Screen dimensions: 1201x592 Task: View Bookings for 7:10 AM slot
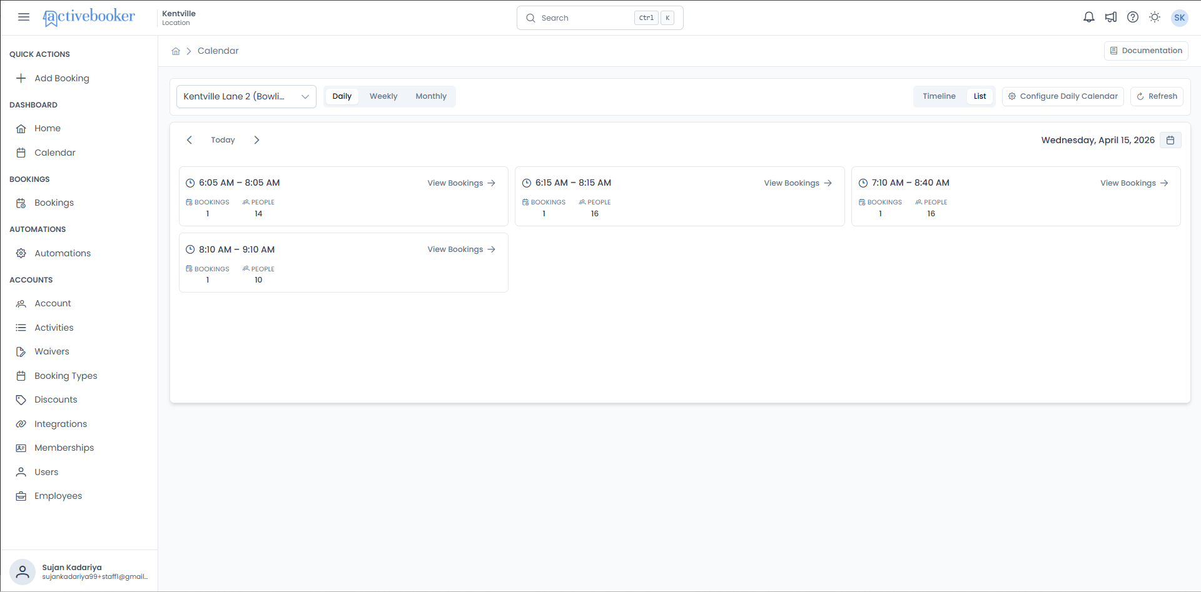tap(1135, 183)
